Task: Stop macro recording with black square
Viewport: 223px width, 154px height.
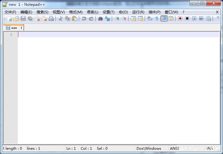Action: [x=187, y=19]
